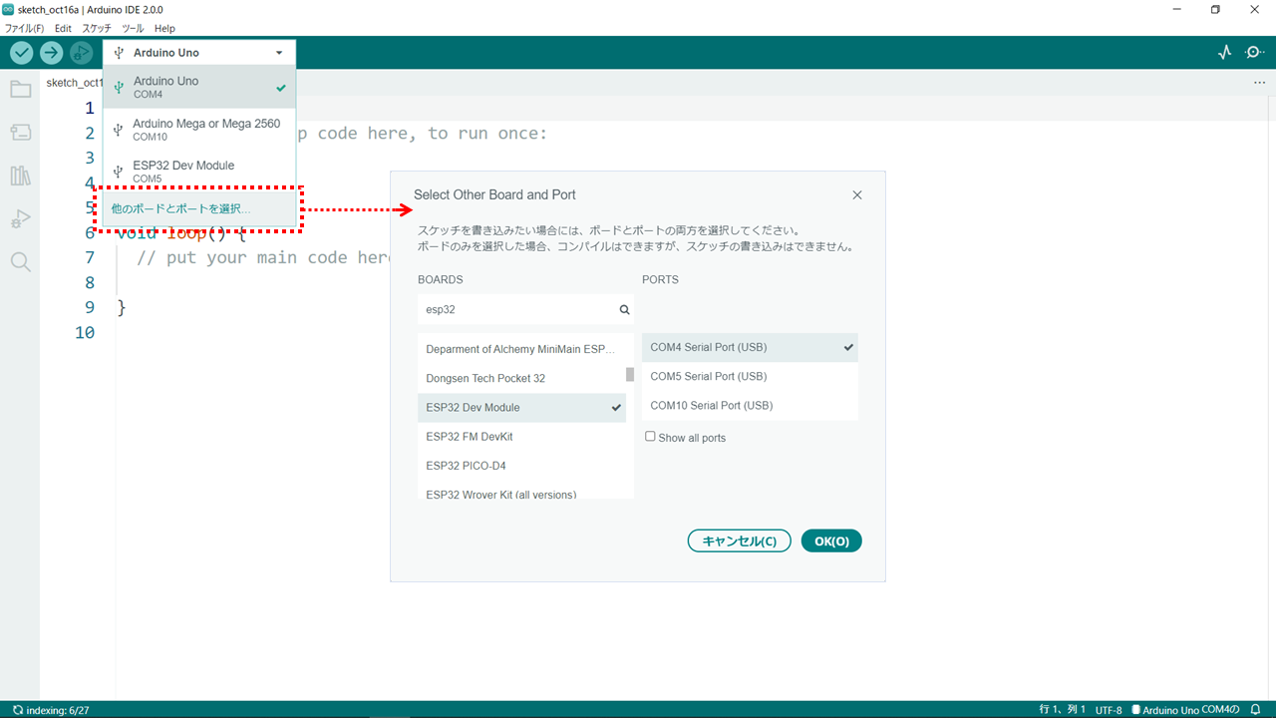Click the Search icon in the sidebar

20,262
